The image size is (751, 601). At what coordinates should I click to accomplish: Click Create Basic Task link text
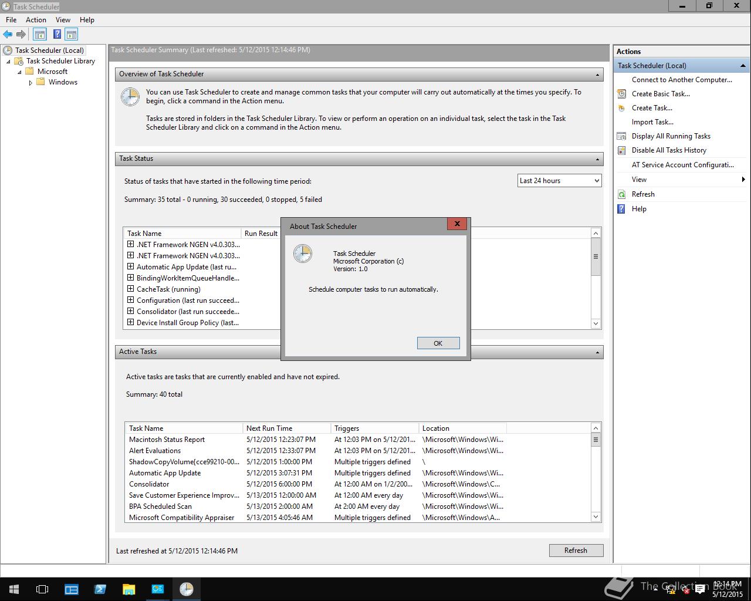click(661, 94)
